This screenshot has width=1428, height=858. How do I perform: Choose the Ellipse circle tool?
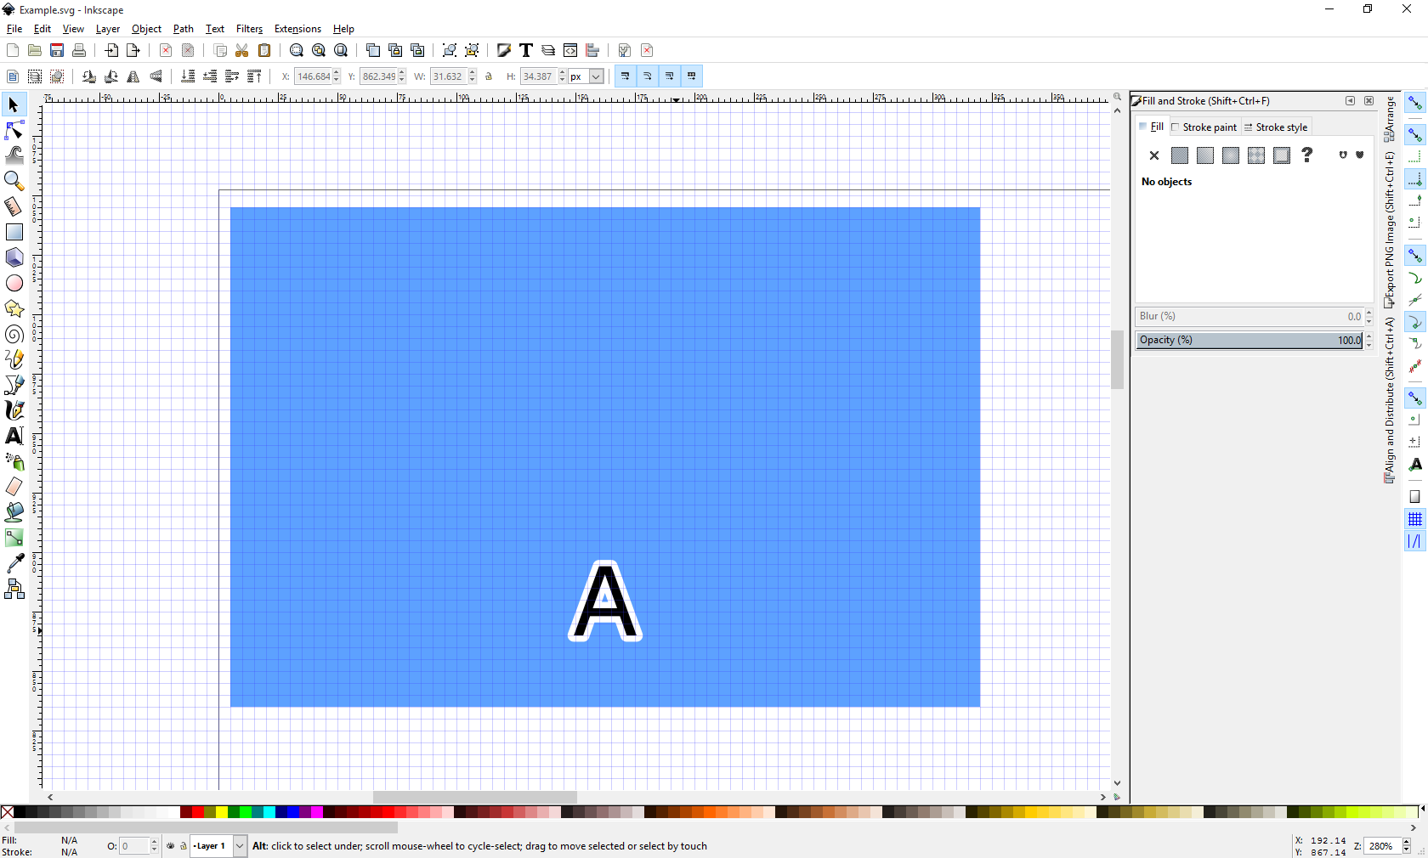pos(14,283)
